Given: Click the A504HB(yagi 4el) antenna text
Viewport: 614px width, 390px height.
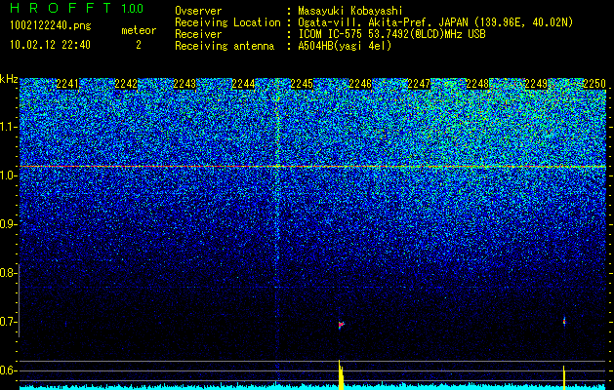Looking at the screenshot, I should click(345, 46).
